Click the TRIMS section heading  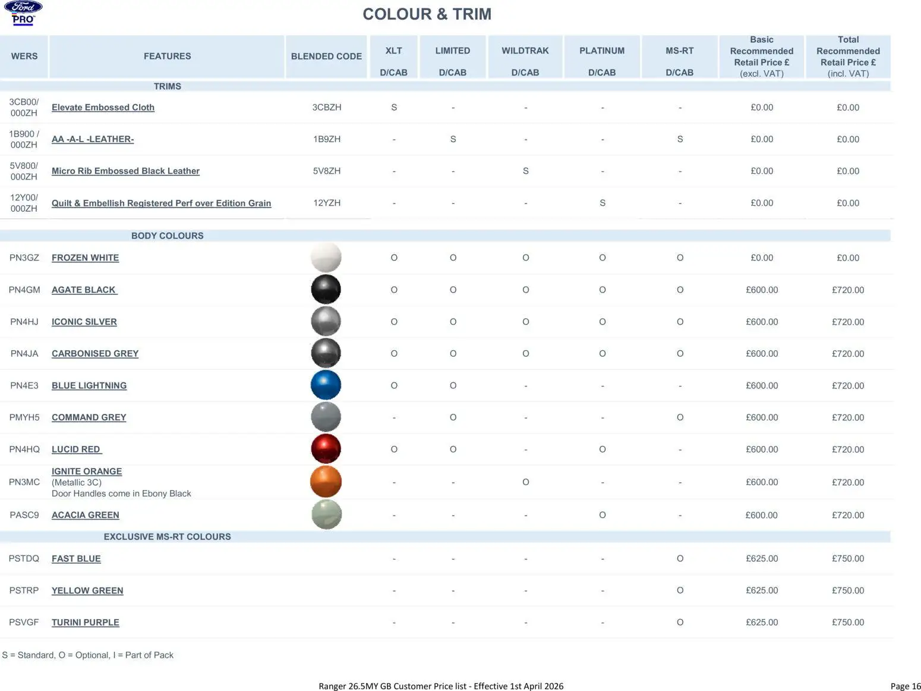168,86
